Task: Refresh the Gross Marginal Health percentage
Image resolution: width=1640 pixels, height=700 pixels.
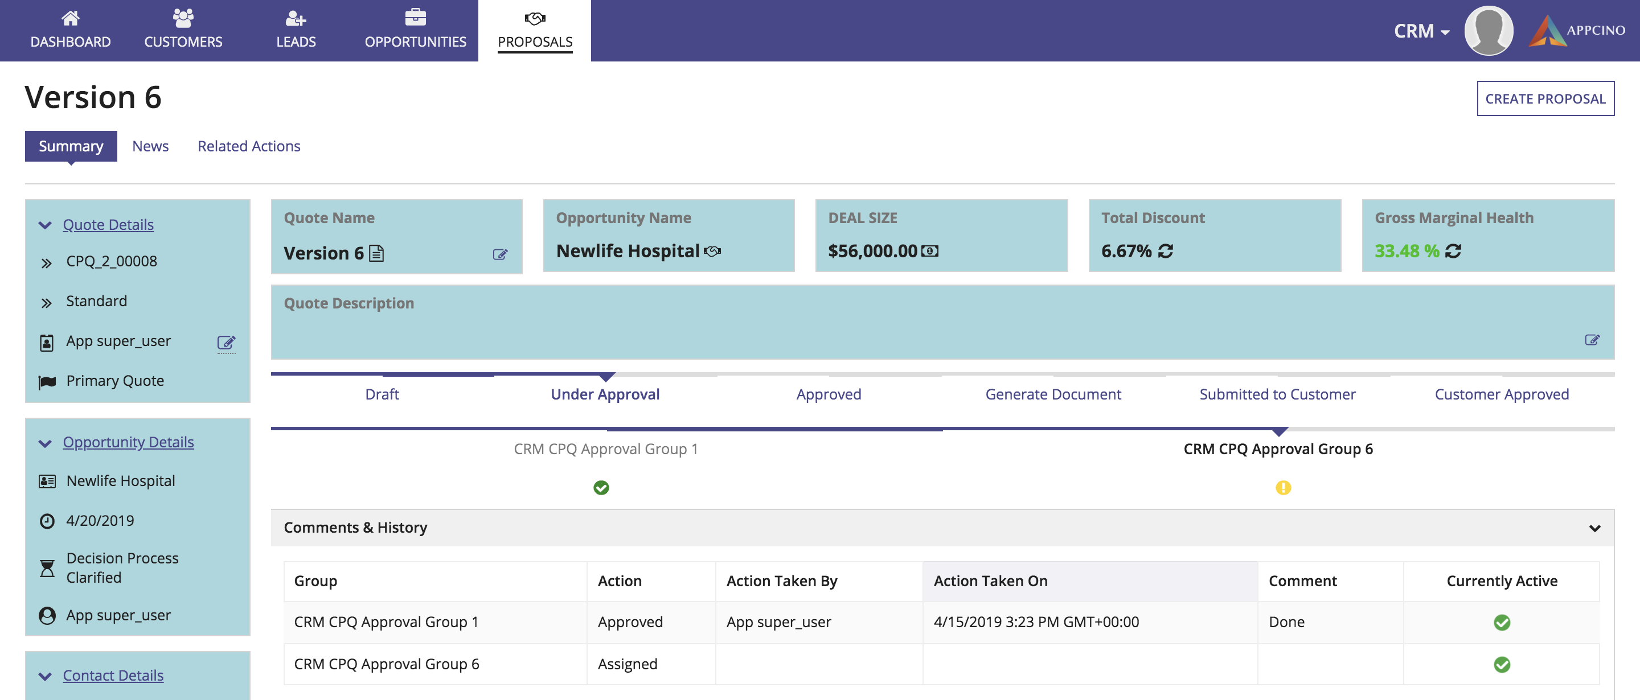Action: 1453,252
